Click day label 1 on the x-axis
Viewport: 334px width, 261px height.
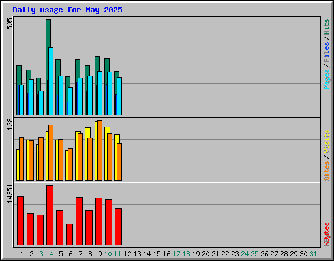tap(22, 254)
